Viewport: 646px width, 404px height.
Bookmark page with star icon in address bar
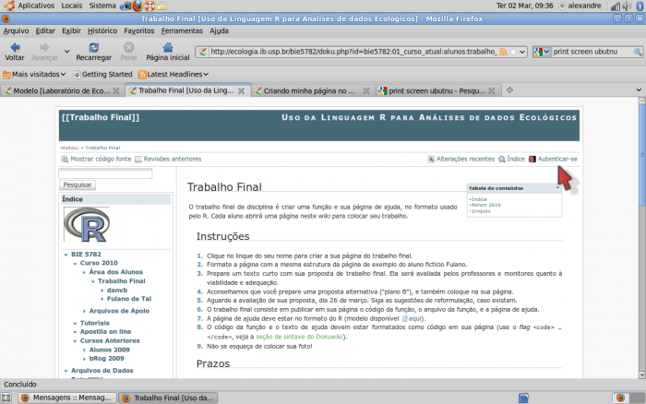[x=513, y=52]
